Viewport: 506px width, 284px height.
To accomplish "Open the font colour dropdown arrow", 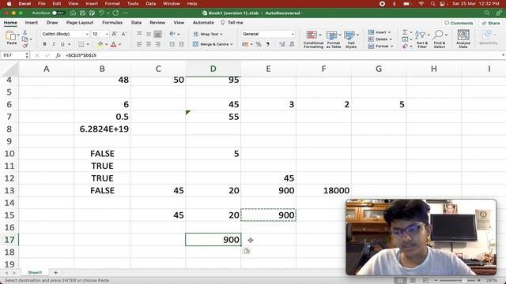I will pos(119,44).
